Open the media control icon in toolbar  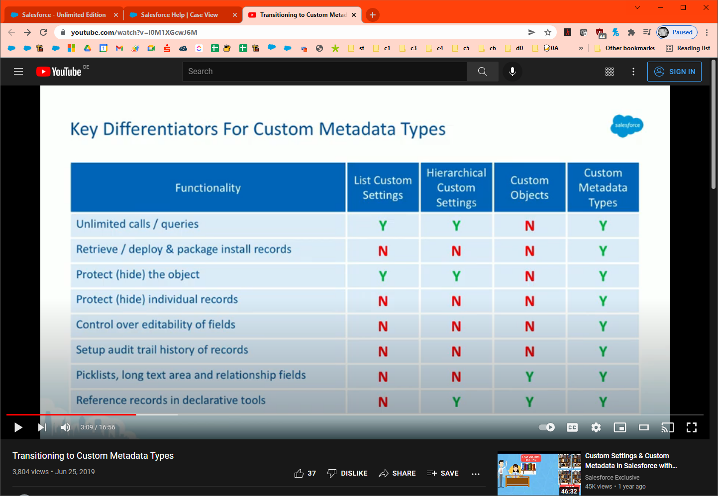coord(647,32)
